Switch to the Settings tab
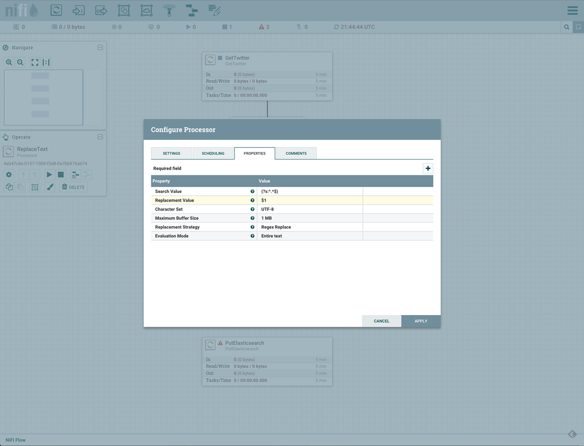This screenshot has width=584, height=446. [x=171, y=153]
